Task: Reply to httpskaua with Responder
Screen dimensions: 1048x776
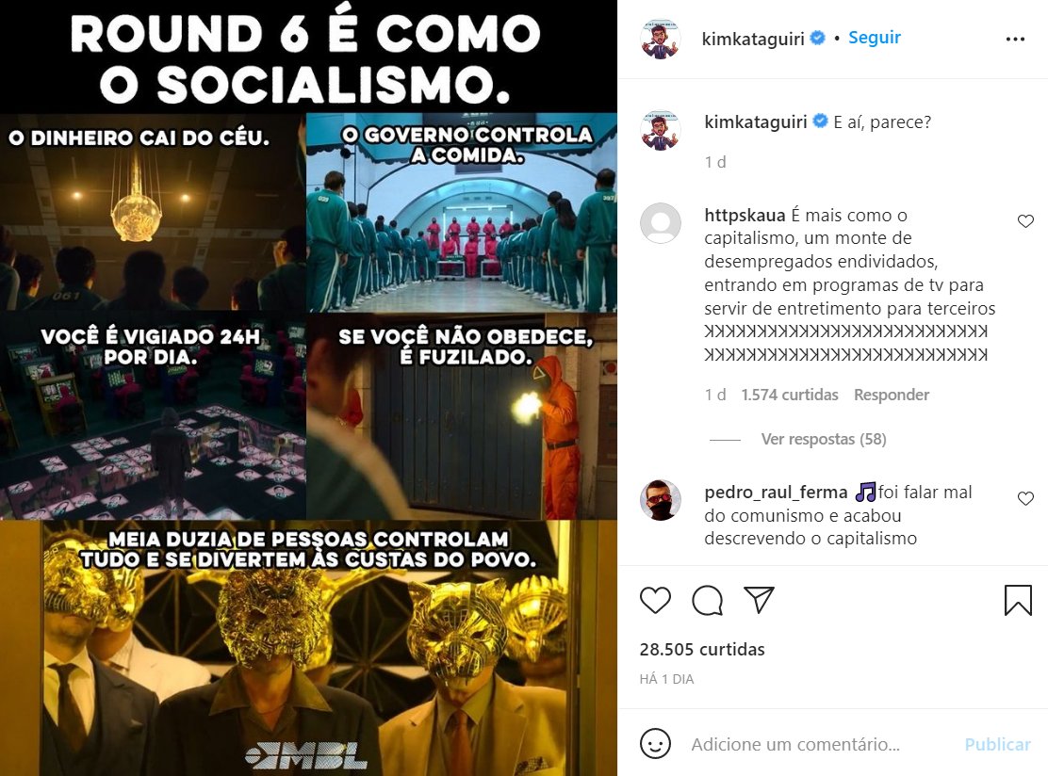Action: click(x=892, y=395)
